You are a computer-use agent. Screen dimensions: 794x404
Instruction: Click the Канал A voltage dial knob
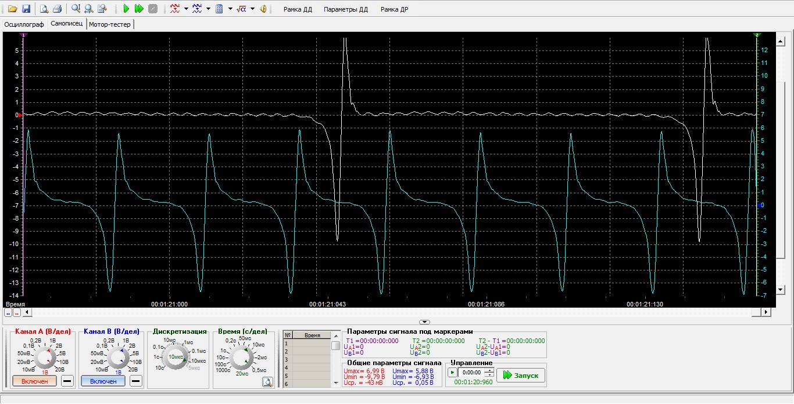pyautogui.click(x=45, y=359)
